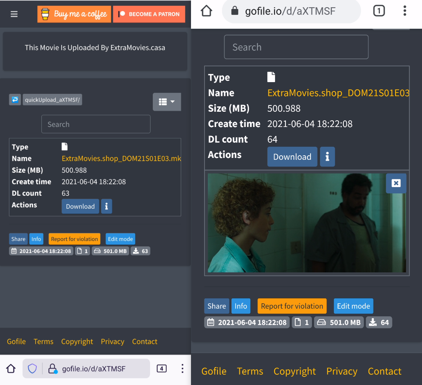Click inside the Search input field
Viewport: 422px width, 385px height.
click(296, 47)
